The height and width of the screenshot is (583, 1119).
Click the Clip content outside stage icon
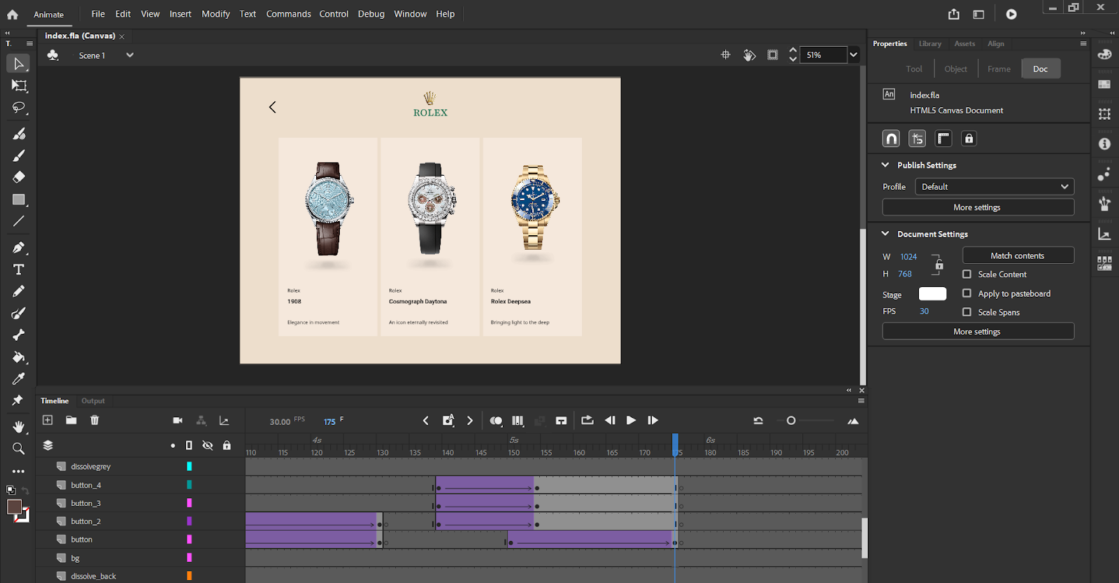point(773,55)
